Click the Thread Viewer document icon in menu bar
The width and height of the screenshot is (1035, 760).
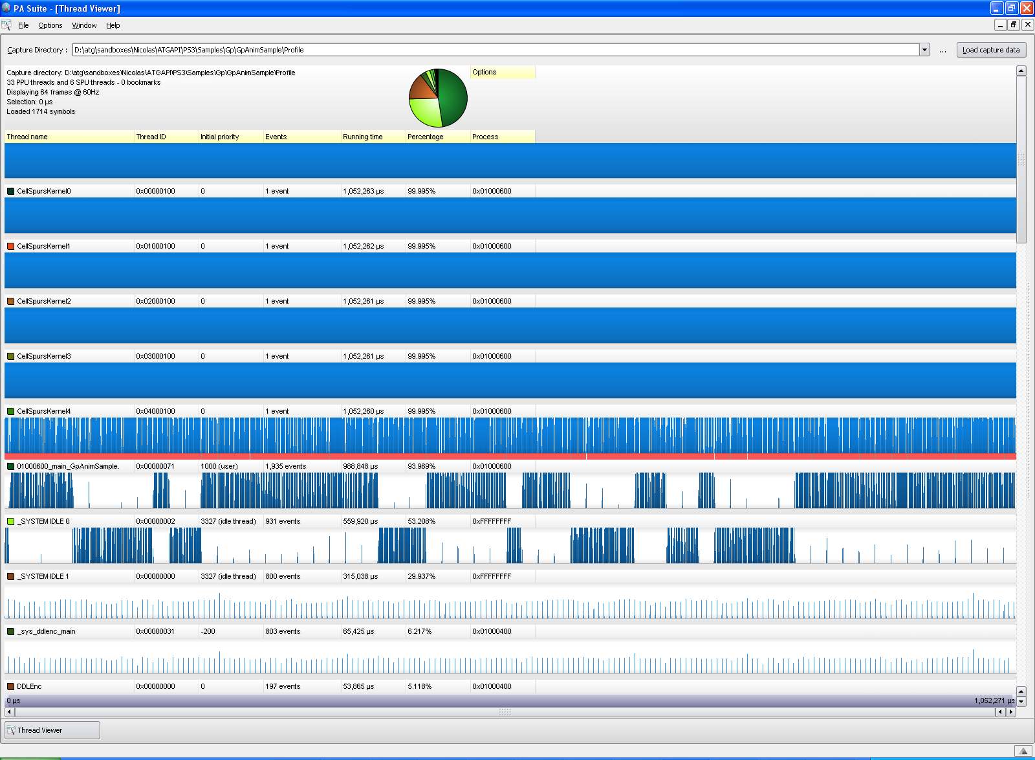(6, 25)
